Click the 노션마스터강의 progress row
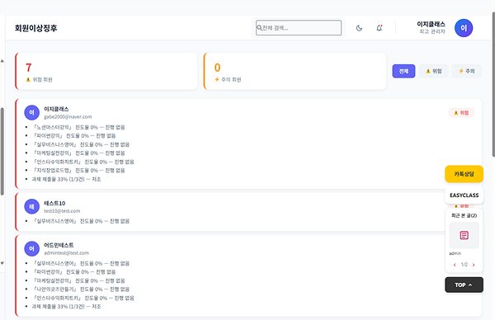The width and height of the screenshot is (495, 320). (78, 128)
